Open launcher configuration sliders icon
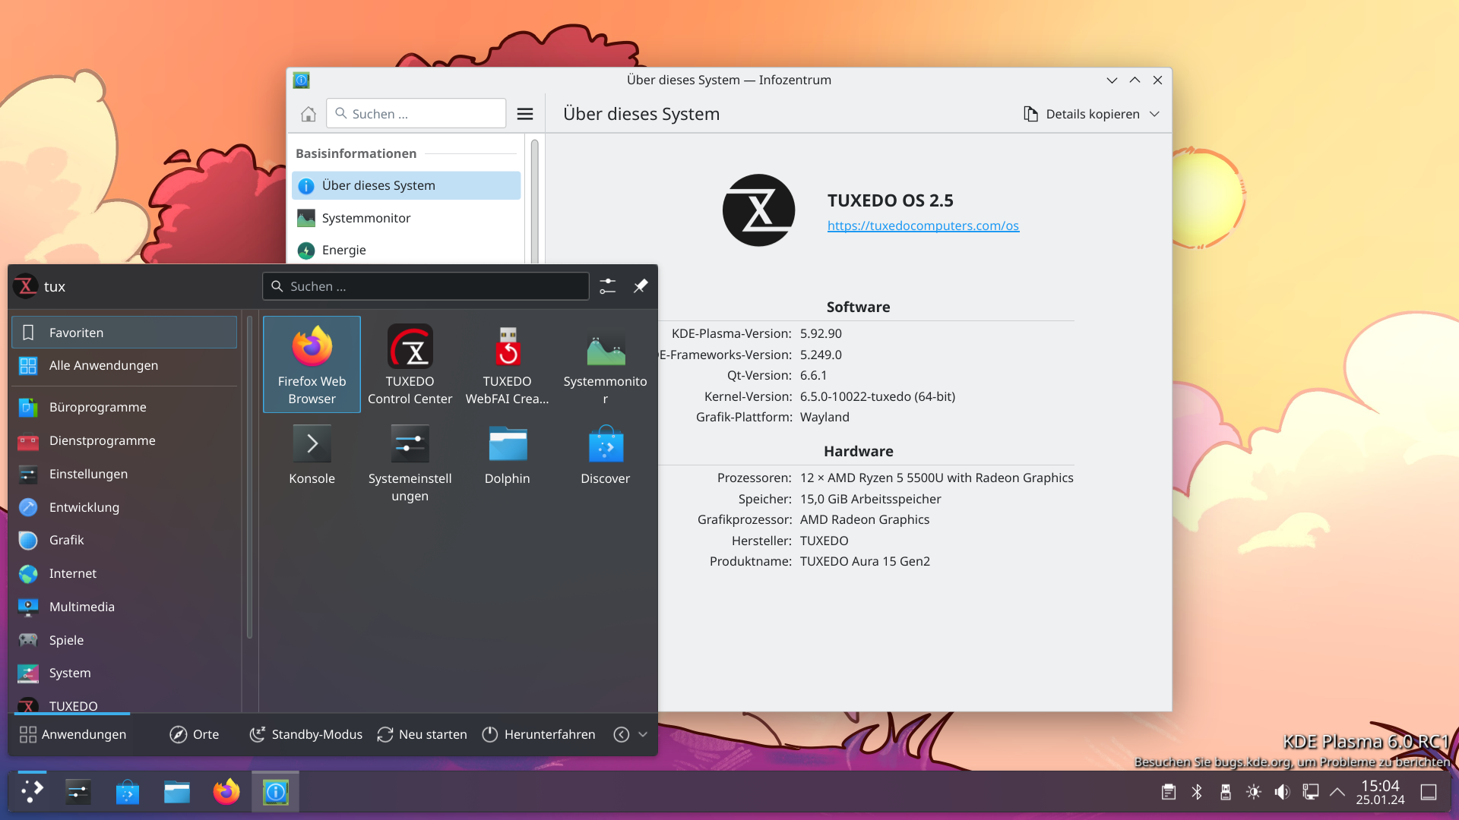This screenshot has height=820, width=1459. 608,286
